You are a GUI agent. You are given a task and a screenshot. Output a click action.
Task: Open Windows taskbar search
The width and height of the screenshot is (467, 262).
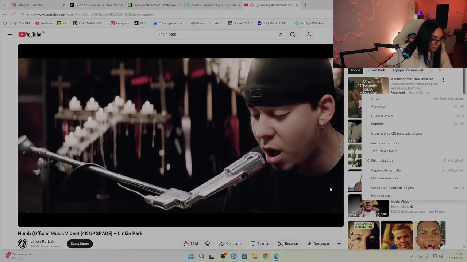201,256
